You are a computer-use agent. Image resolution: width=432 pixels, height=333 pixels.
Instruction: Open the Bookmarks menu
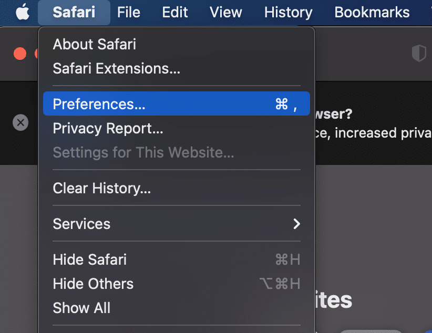click(x=372, y=12)
